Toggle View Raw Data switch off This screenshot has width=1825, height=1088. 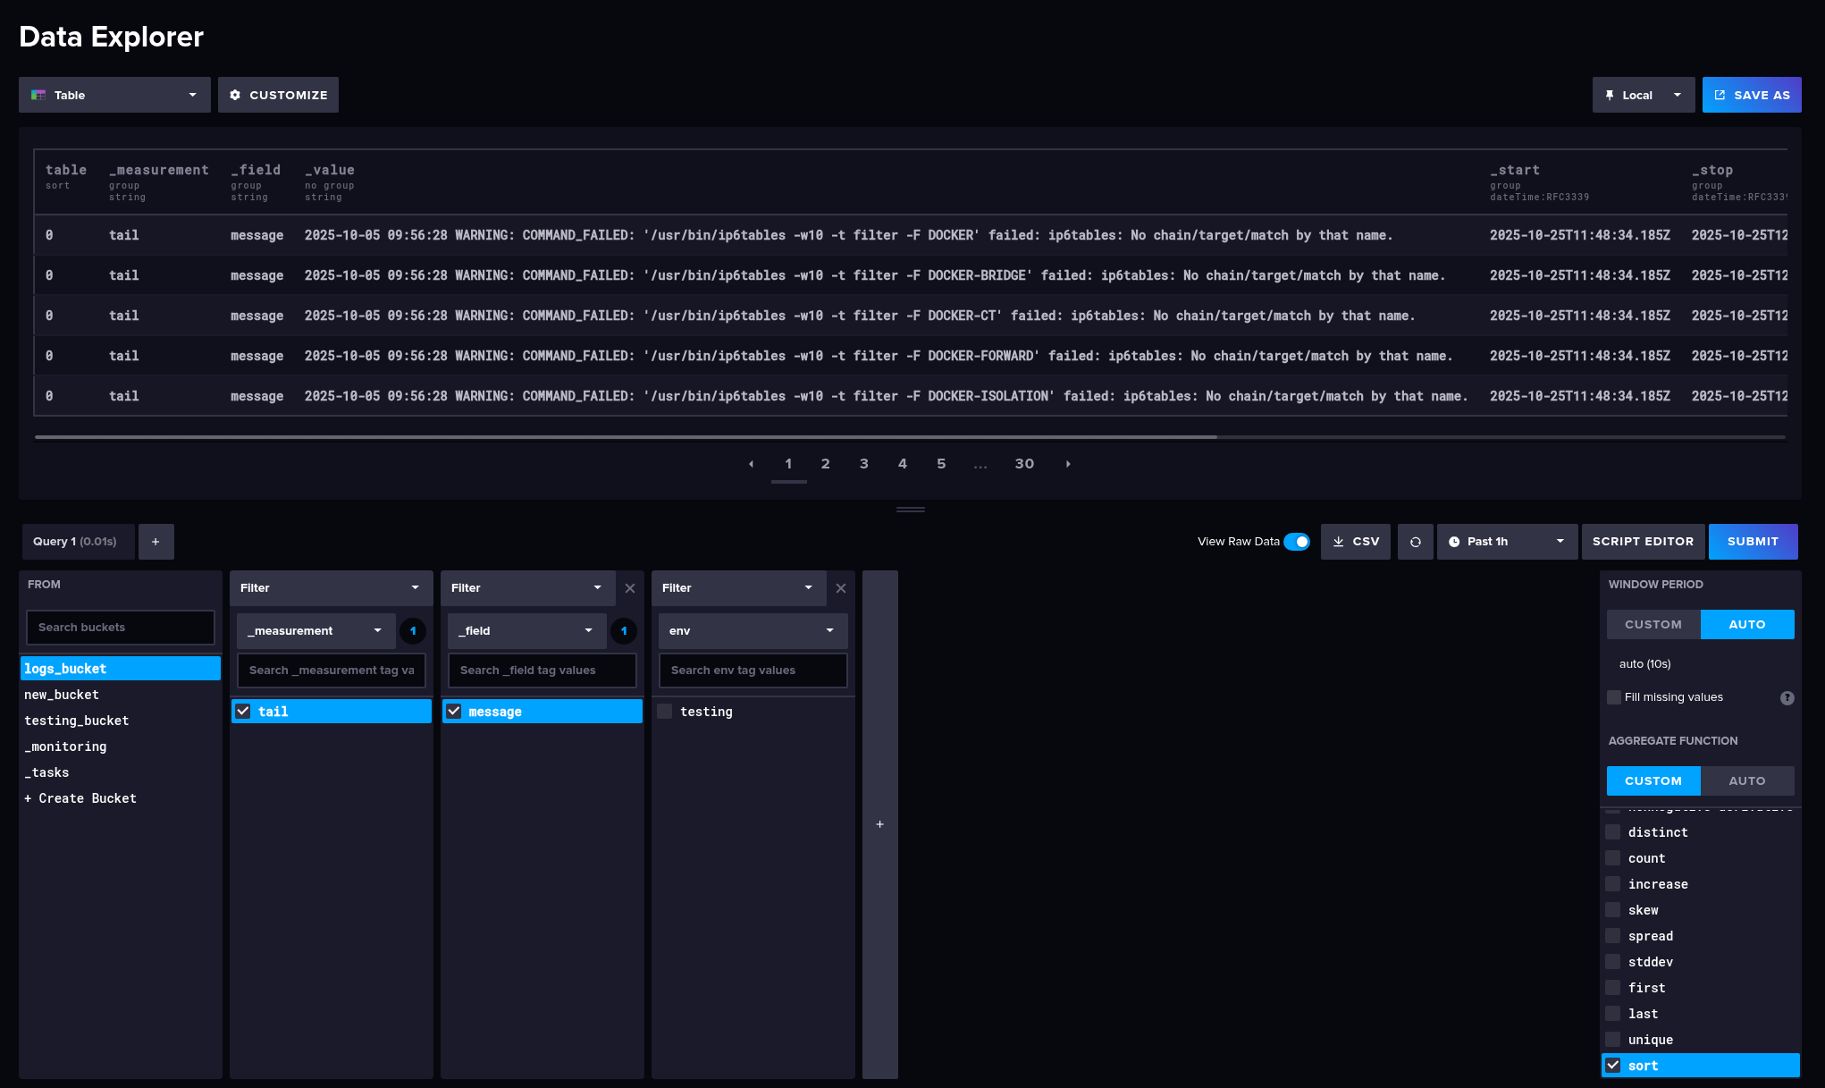tap(1296, 542)
